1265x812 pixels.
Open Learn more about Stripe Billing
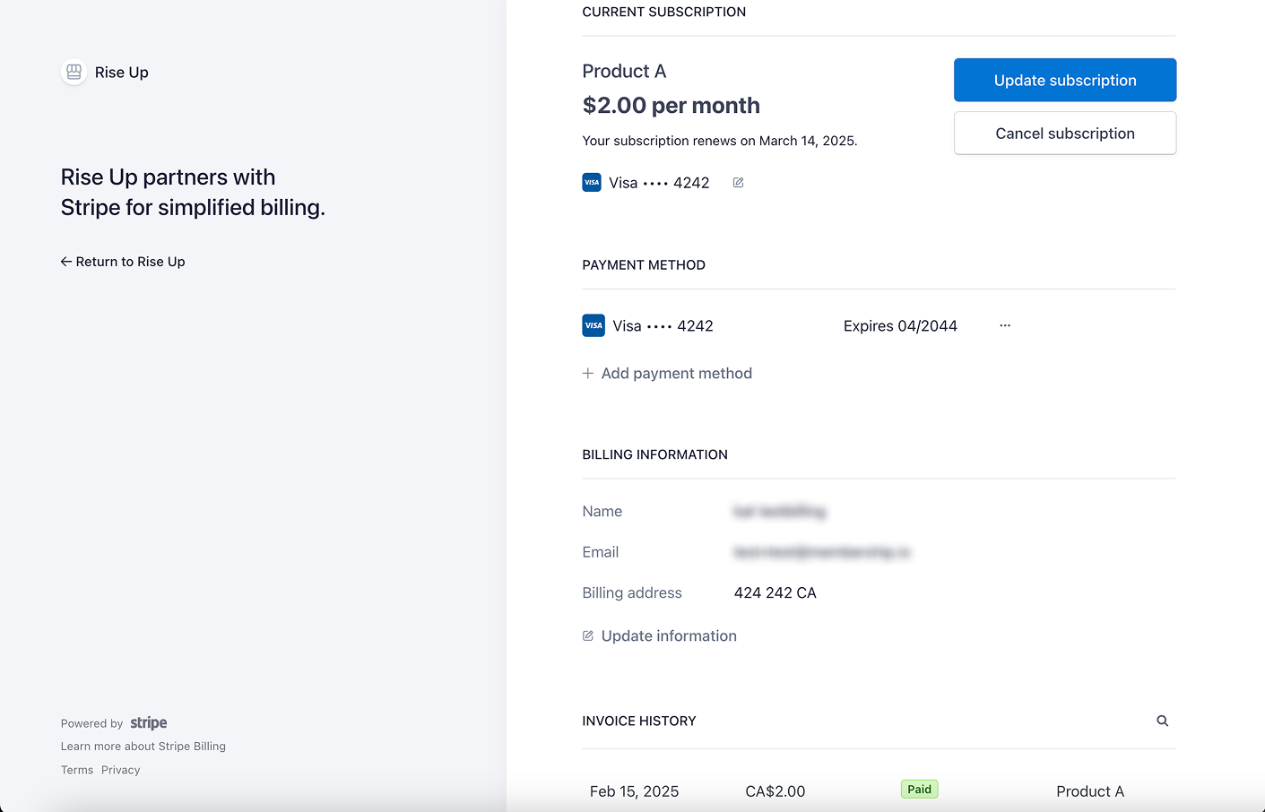[143, 746]
